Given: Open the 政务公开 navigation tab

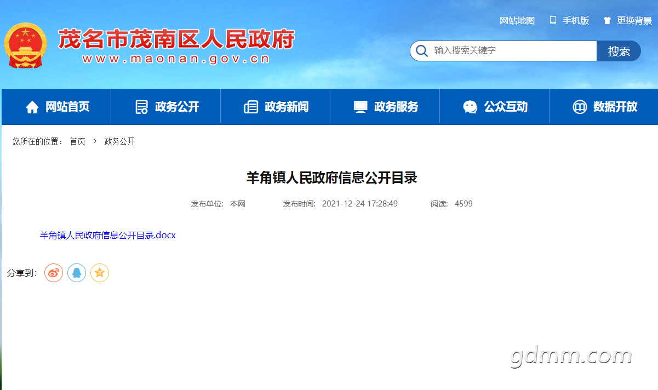Looking at the screenshot, I should coord(166,107).
